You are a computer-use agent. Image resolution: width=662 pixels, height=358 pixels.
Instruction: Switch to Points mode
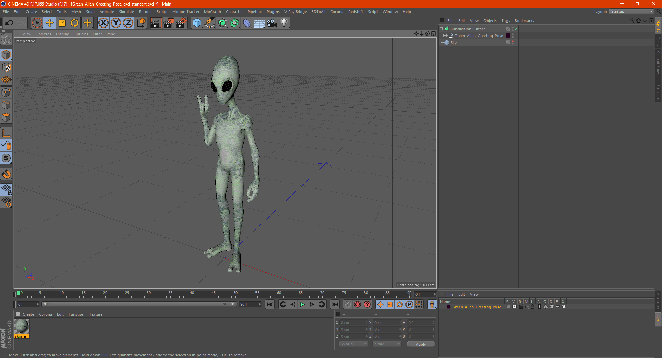click(6, 93)
